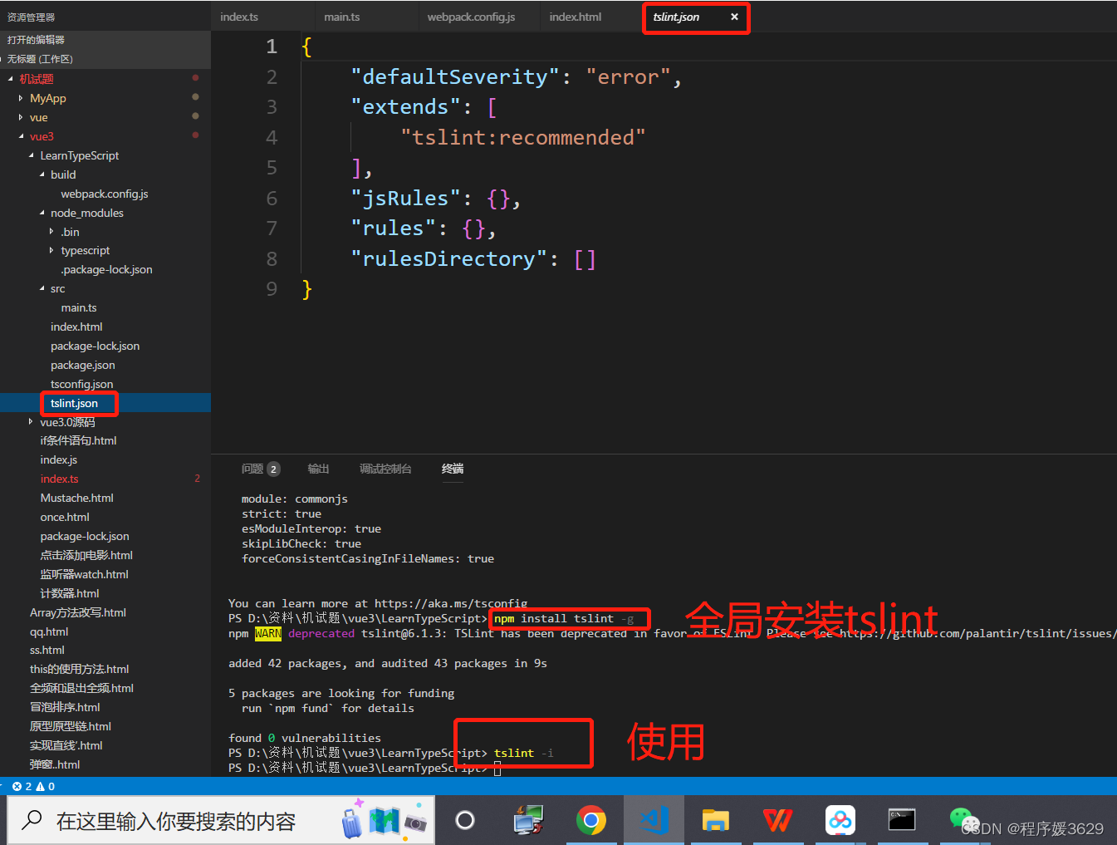
Task: Switch to the webpack.config.js tab
Action: (x=471, y=17)
